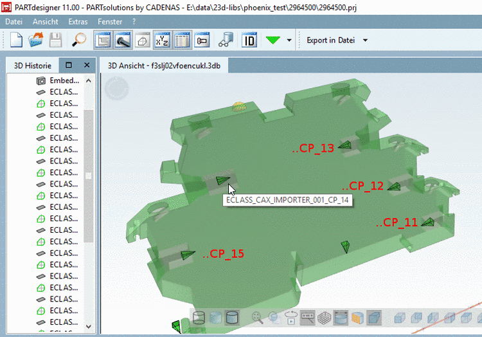Screen dimensions: 482x337
Task: Toggle the 3D history tree window button
Action: point(103,40)
